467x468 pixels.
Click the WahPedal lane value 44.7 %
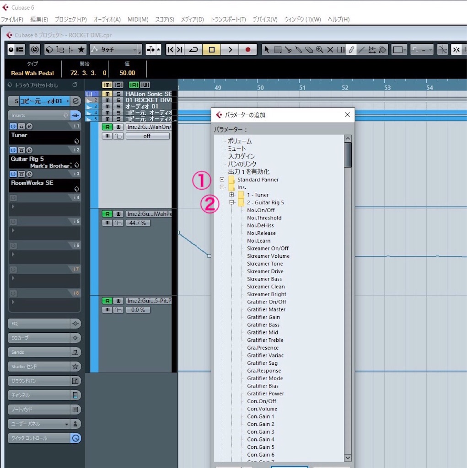(138, 223)
